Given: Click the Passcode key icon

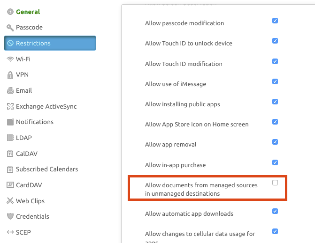Looking at the screenshot, I should tap(10, 28).
